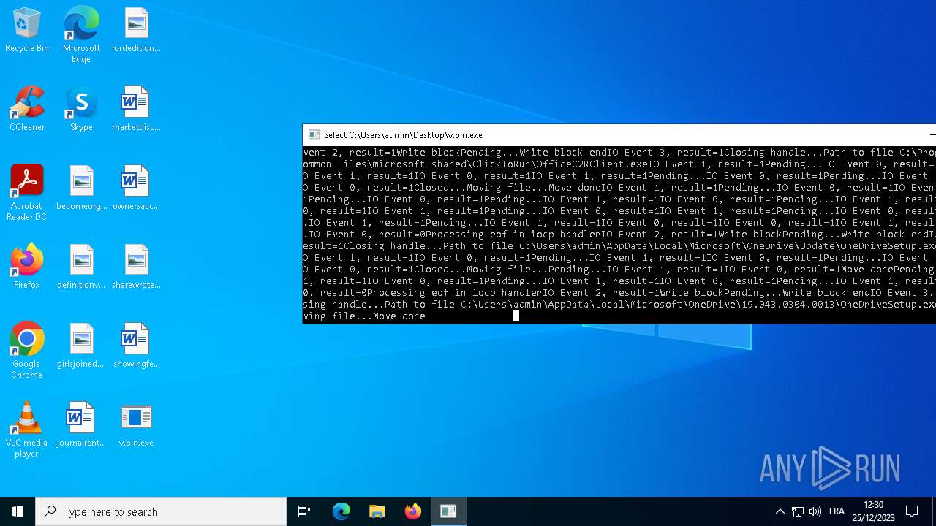Viewport: 936px width, 526px height.
Task: Open Skype desktop shortcut
Action: tap(81, 110)
